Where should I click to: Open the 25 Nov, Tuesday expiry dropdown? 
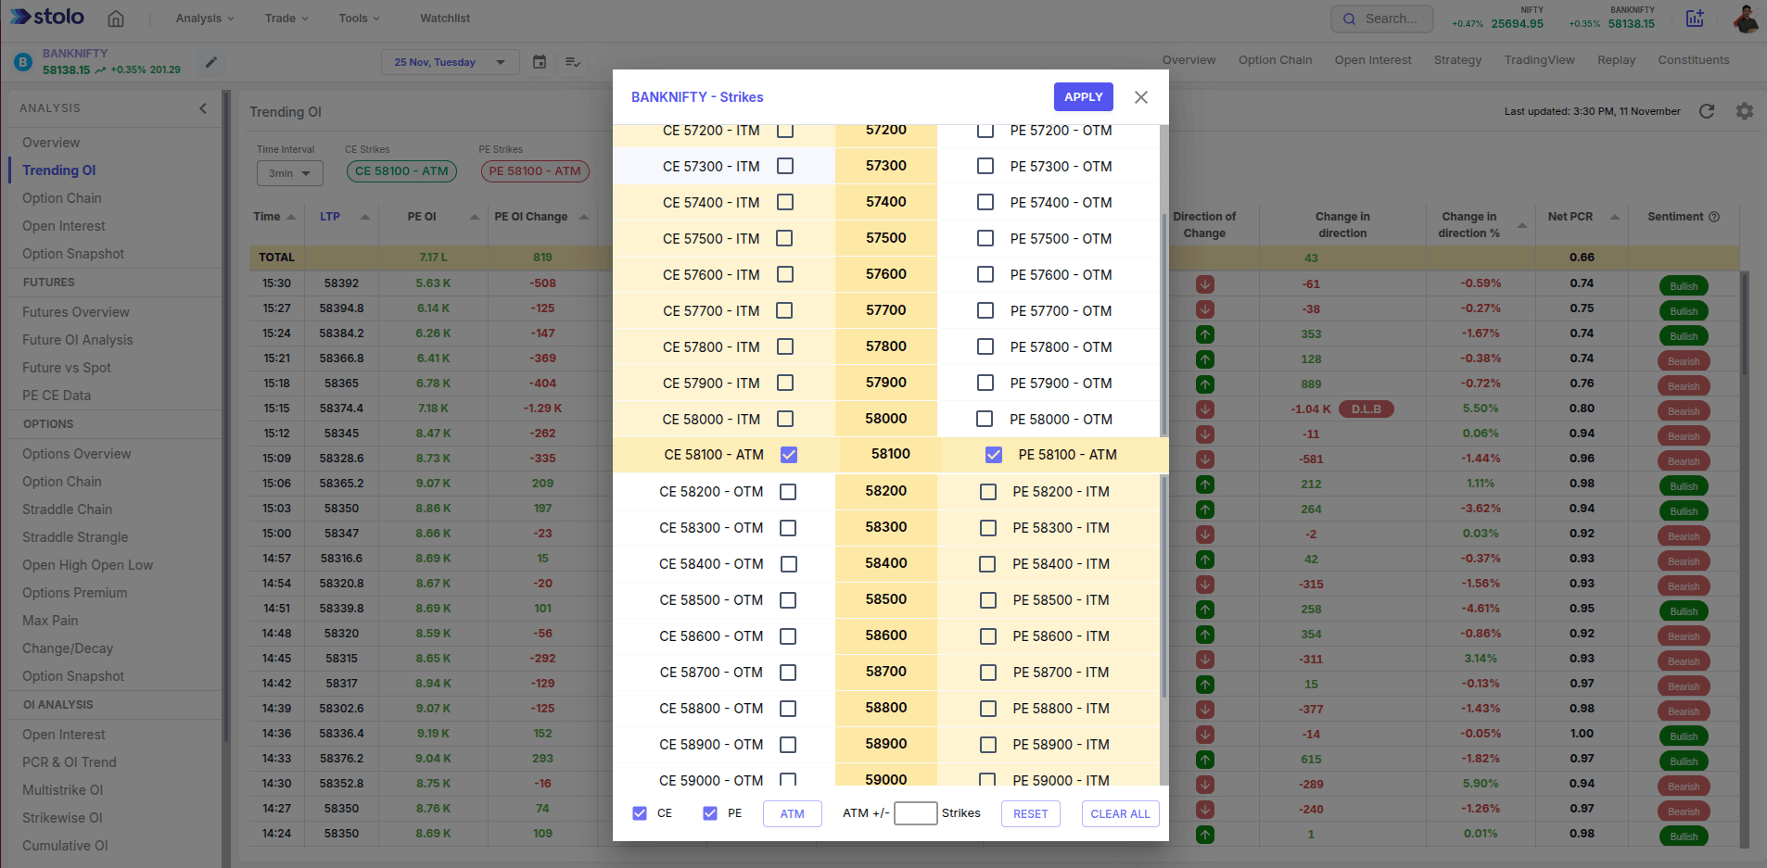[x=449, y=62]
